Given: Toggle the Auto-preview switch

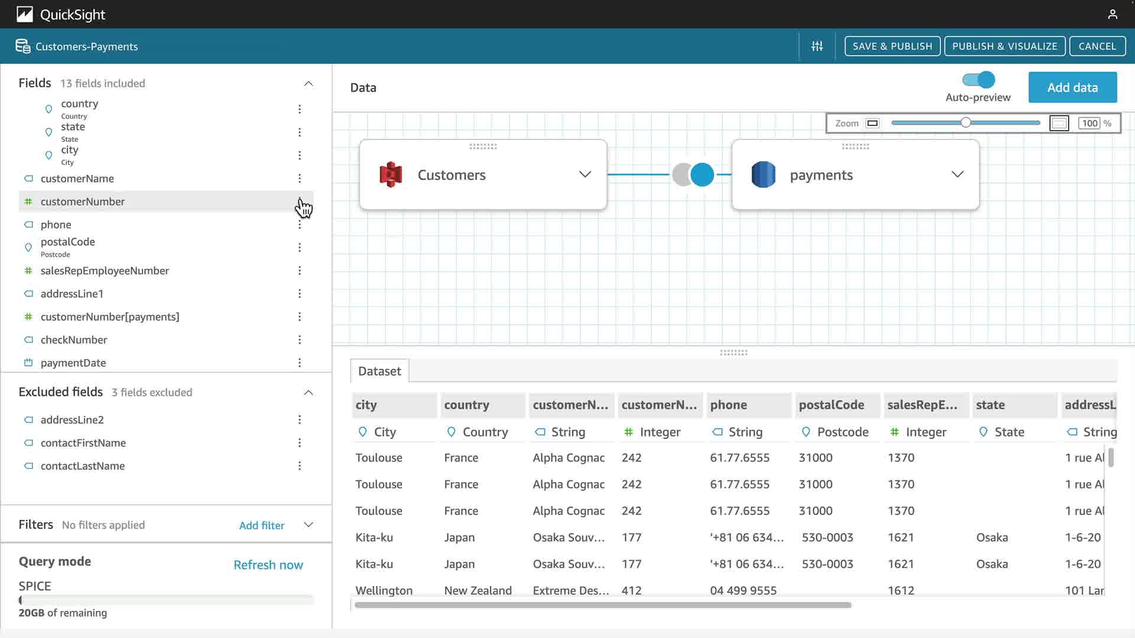Looking at the screenshot, I should [x=978, y=80].
